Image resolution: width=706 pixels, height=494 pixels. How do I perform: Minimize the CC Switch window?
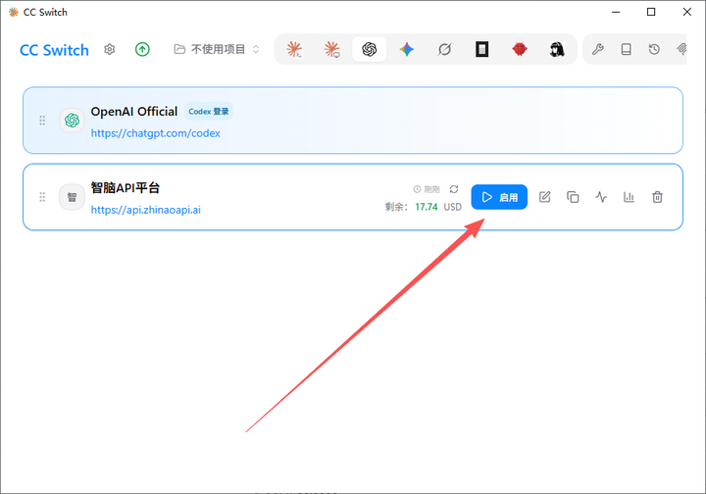point(616,12)
